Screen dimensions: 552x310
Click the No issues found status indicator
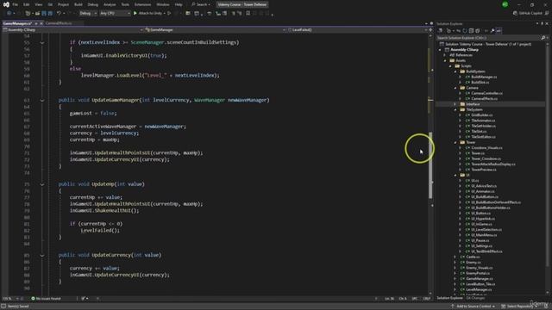point(46,299)
